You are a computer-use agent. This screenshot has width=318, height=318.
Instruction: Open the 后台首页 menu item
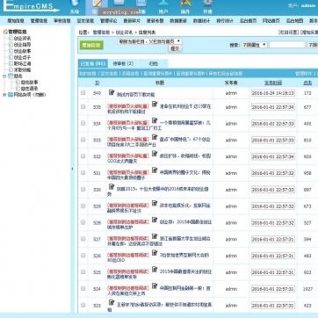click(x=248, y=21)
